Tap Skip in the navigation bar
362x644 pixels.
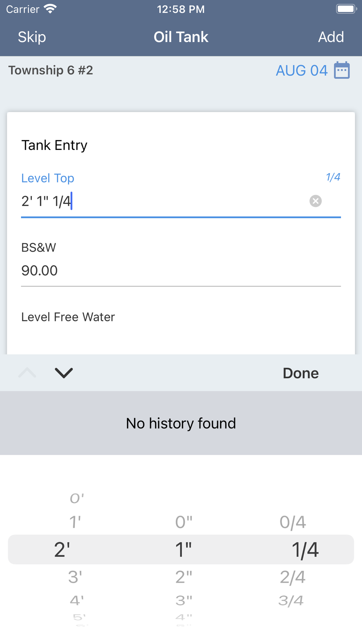(32, 37)
